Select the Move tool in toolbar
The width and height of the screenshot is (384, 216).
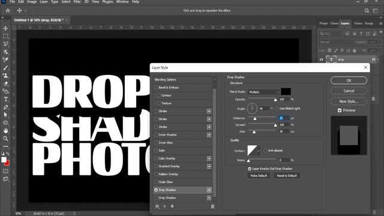[x=5, y=28]
